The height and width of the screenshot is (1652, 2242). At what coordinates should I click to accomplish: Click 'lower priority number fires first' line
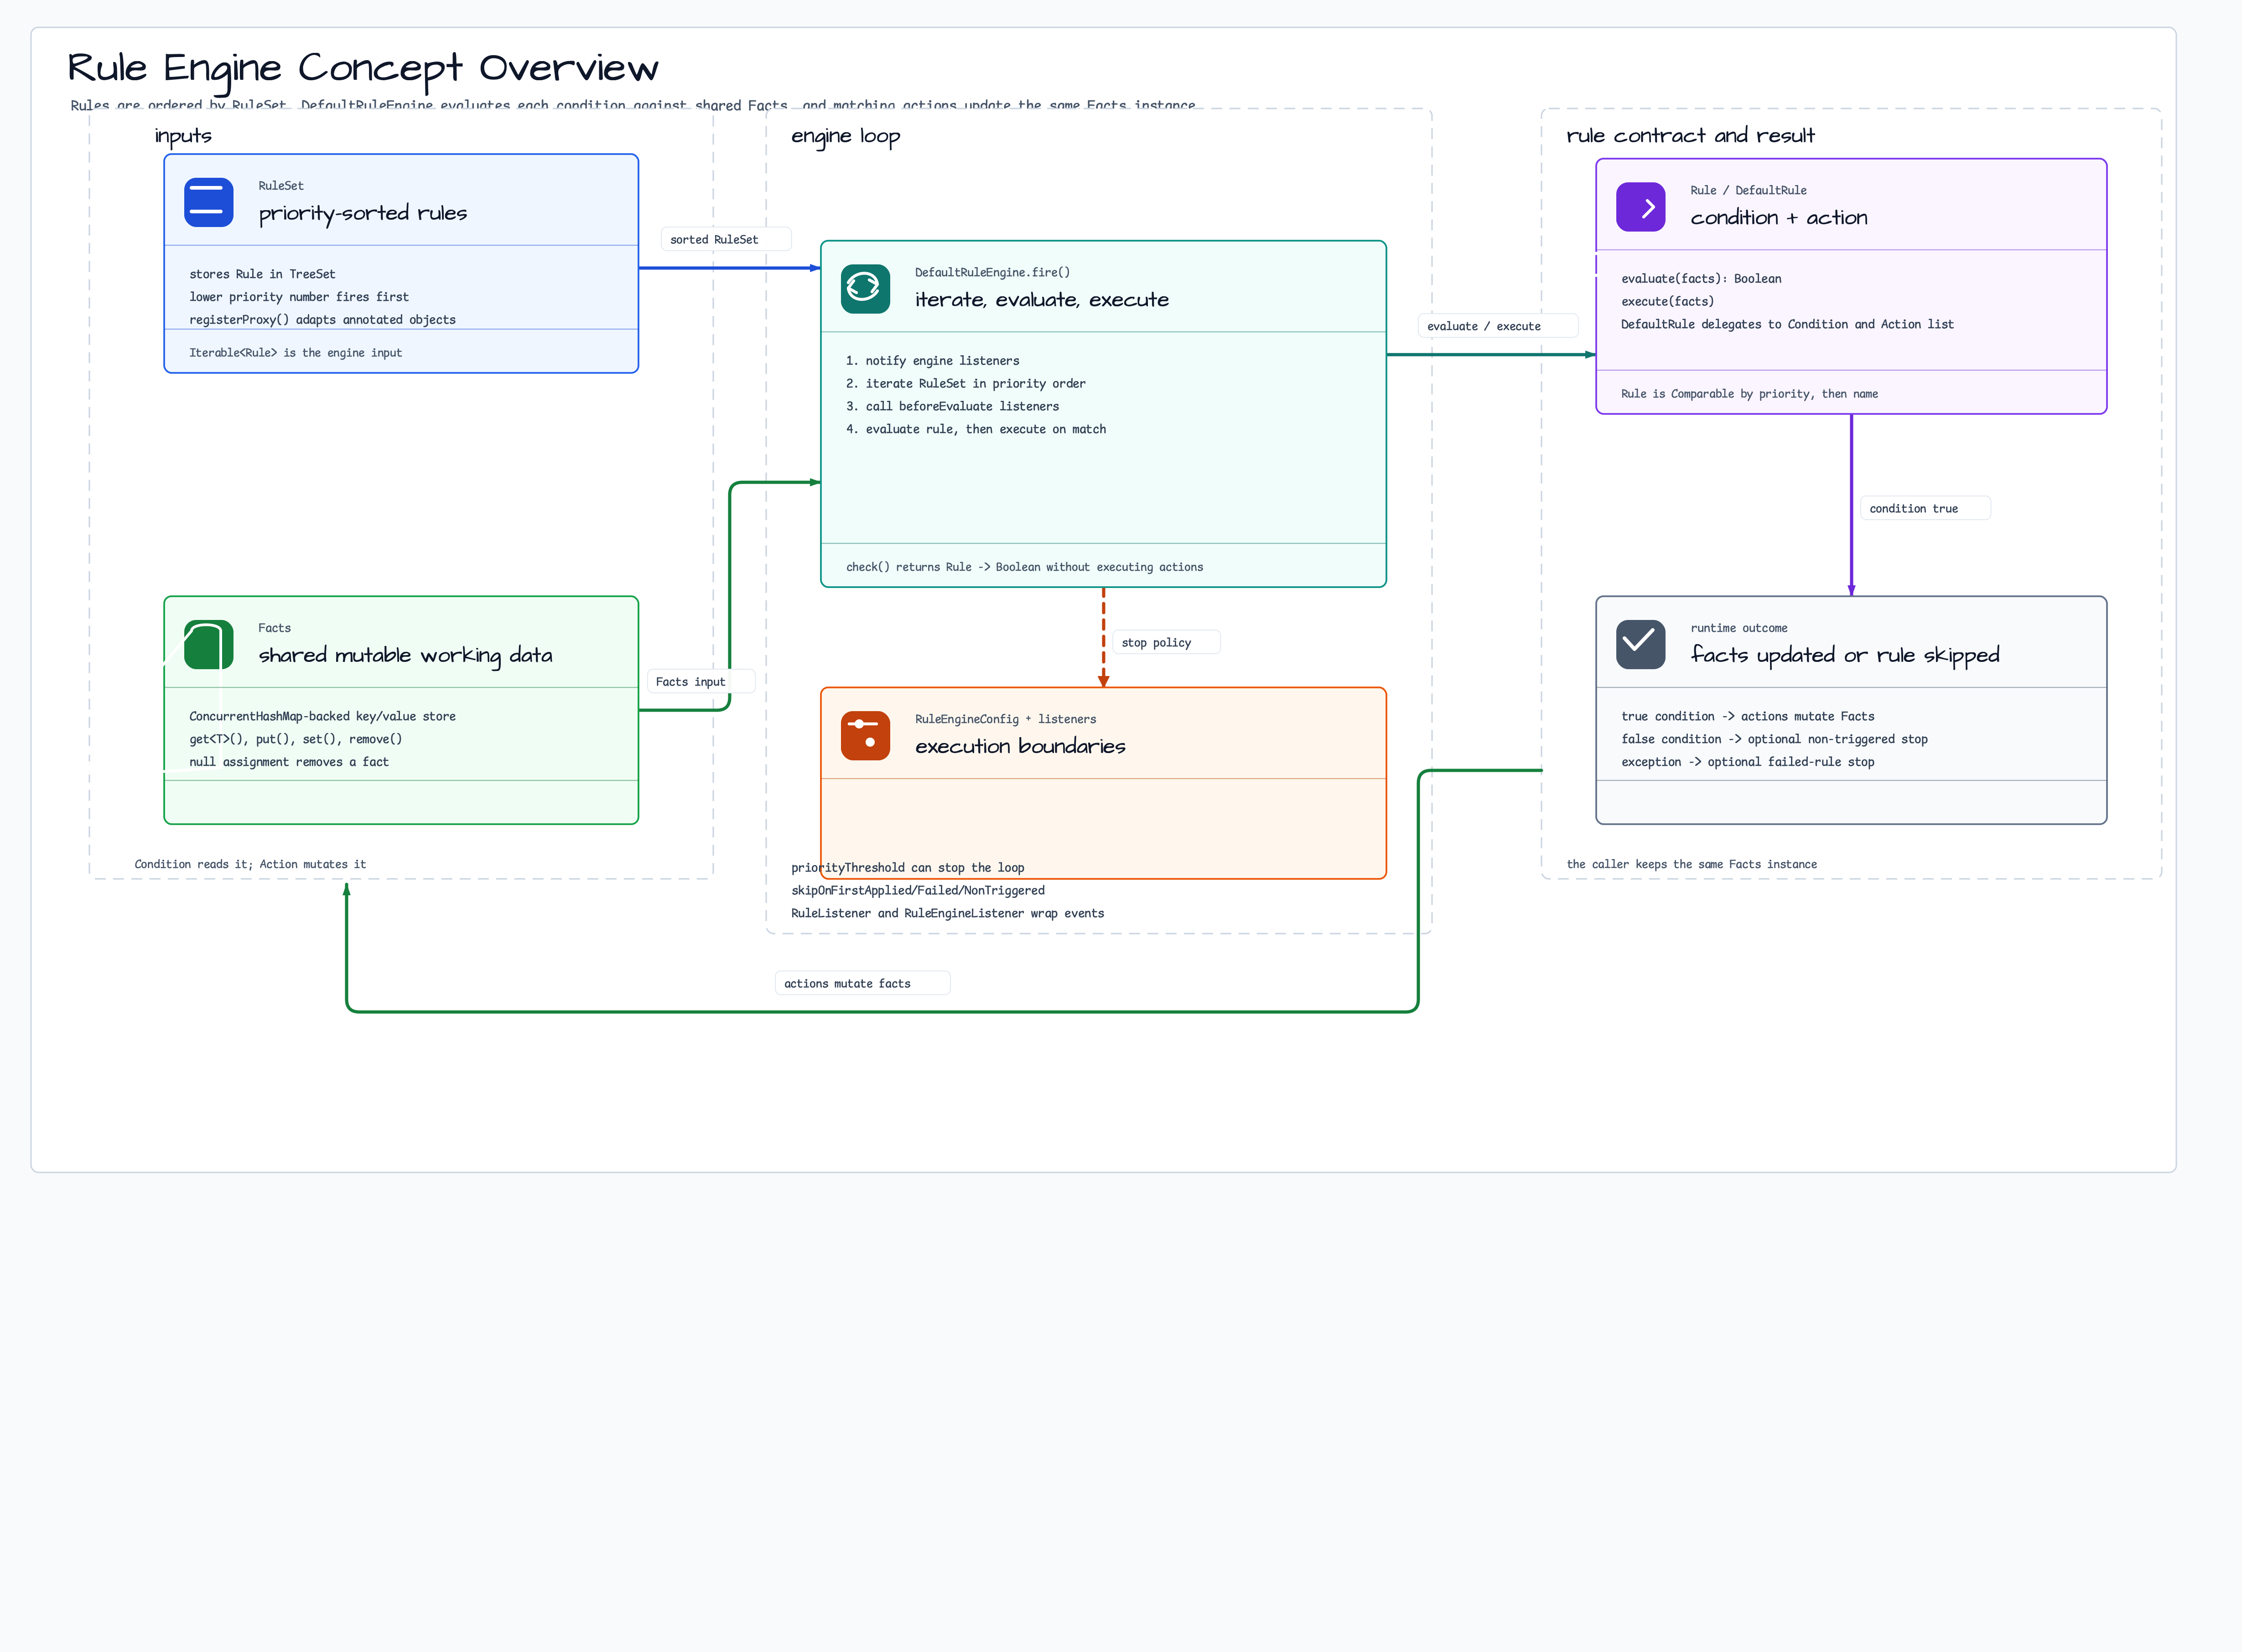tap(299, 297)
